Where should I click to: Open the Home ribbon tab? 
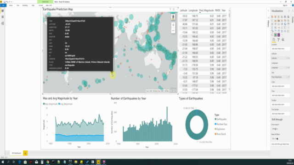click(11, 5)
